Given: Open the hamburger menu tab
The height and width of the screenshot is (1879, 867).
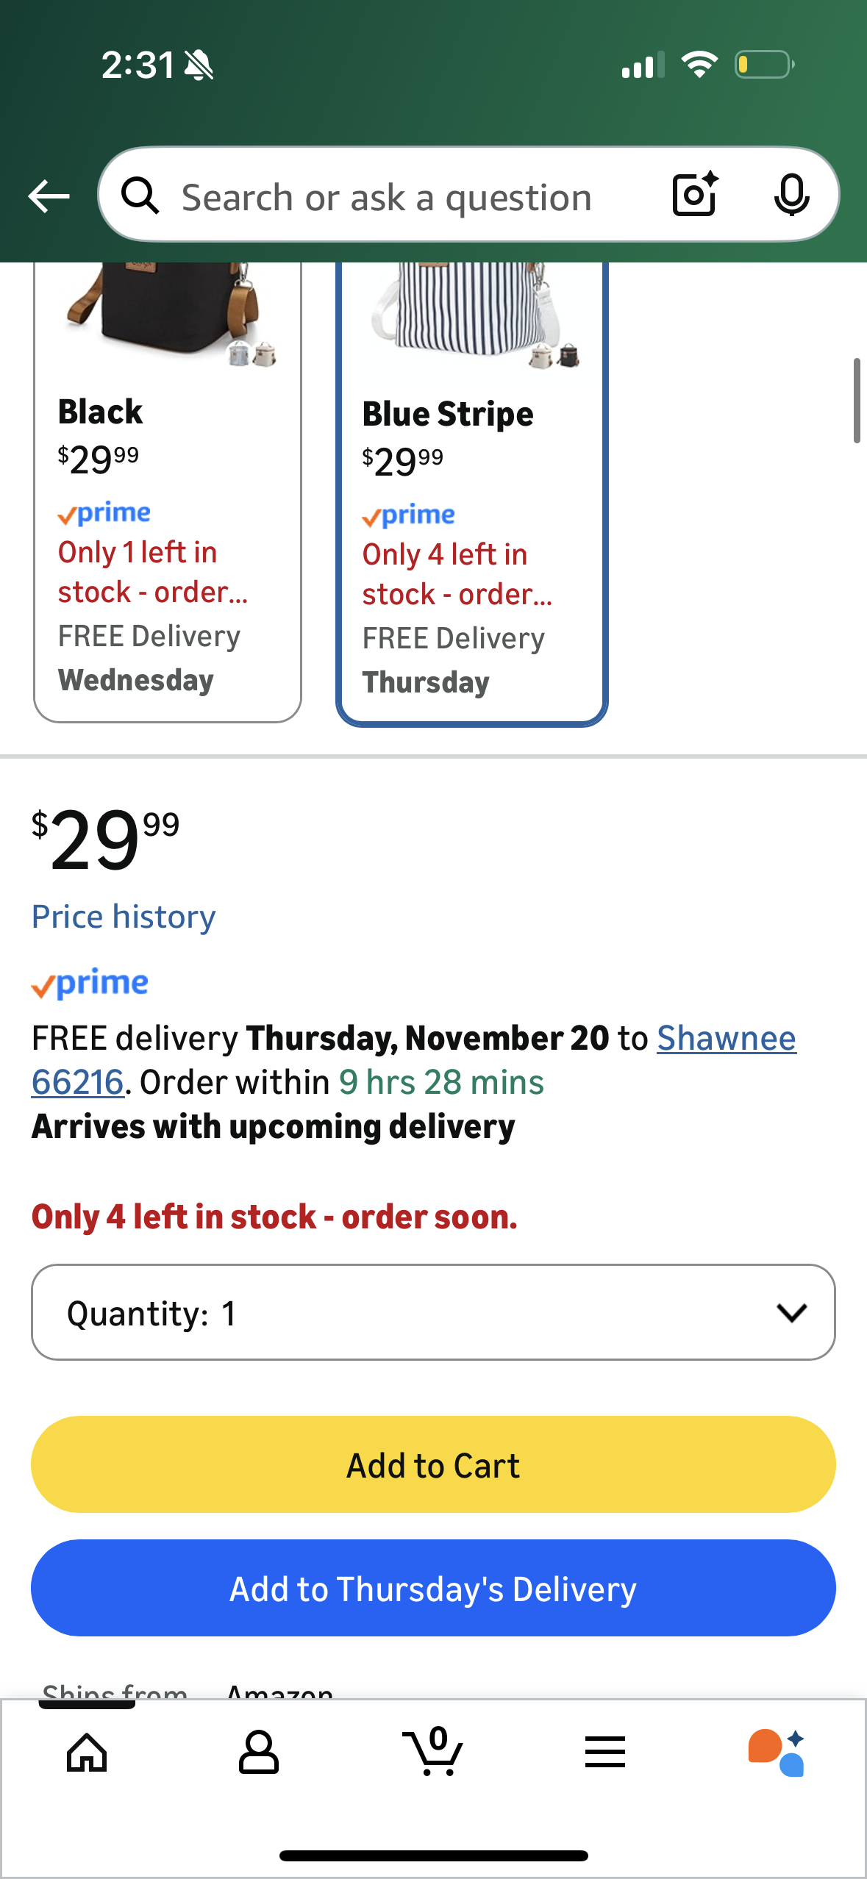Looking at the screenshot, I should 605,1753.
